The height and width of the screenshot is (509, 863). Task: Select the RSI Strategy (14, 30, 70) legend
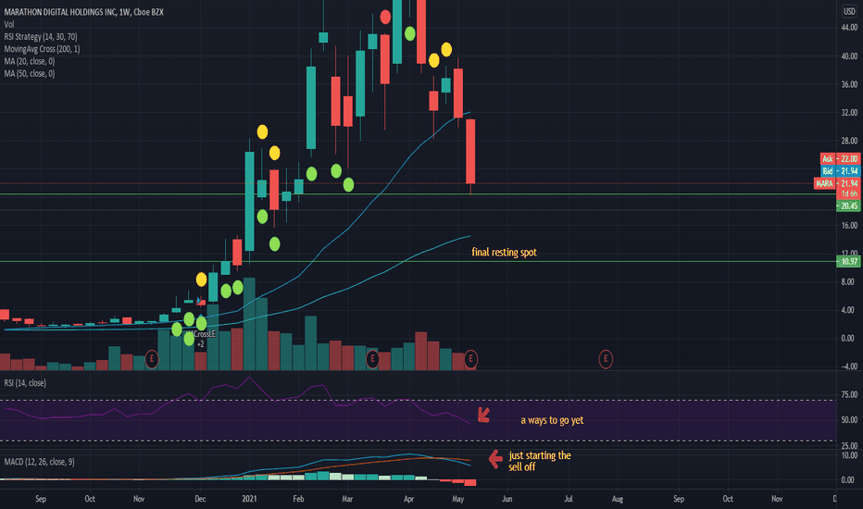pos(40,36)
